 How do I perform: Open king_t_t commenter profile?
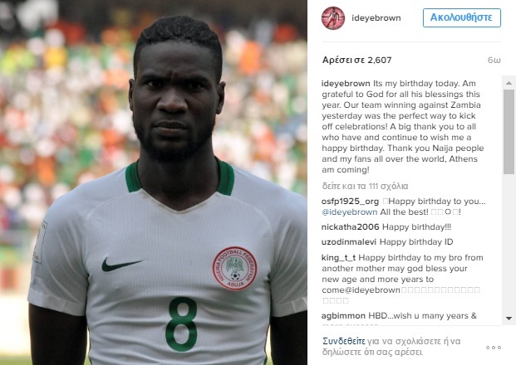click(339, 257)
